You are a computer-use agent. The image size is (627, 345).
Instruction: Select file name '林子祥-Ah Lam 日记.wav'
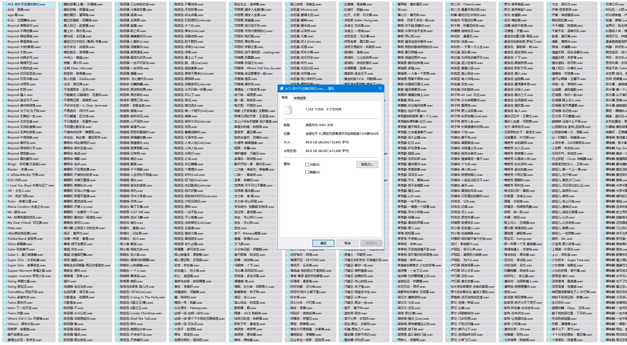tap(468, 95)
